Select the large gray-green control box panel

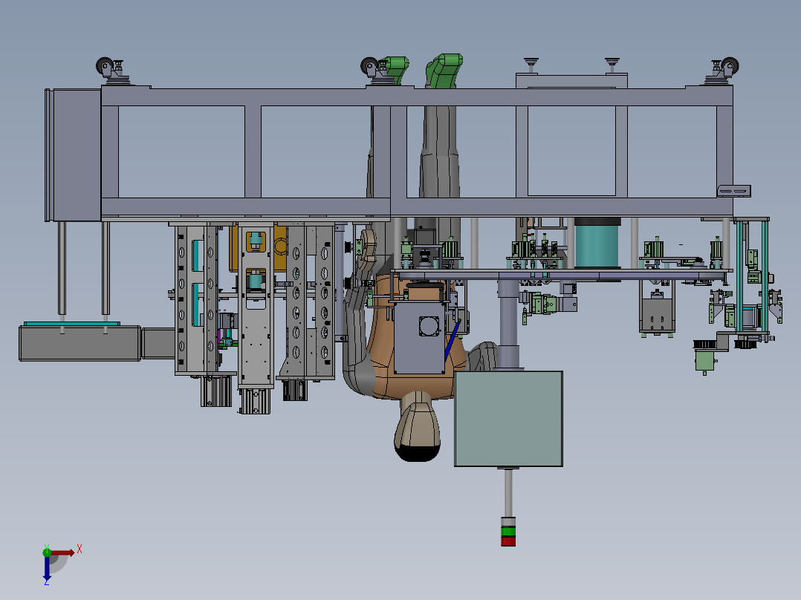(508, 419)
